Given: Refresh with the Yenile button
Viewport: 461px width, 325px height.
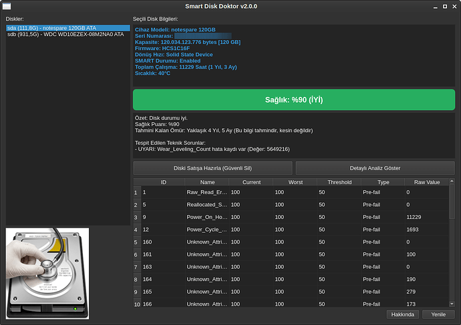Looking at the screenshot, I should pyautogui.click(x=438, y=314).
